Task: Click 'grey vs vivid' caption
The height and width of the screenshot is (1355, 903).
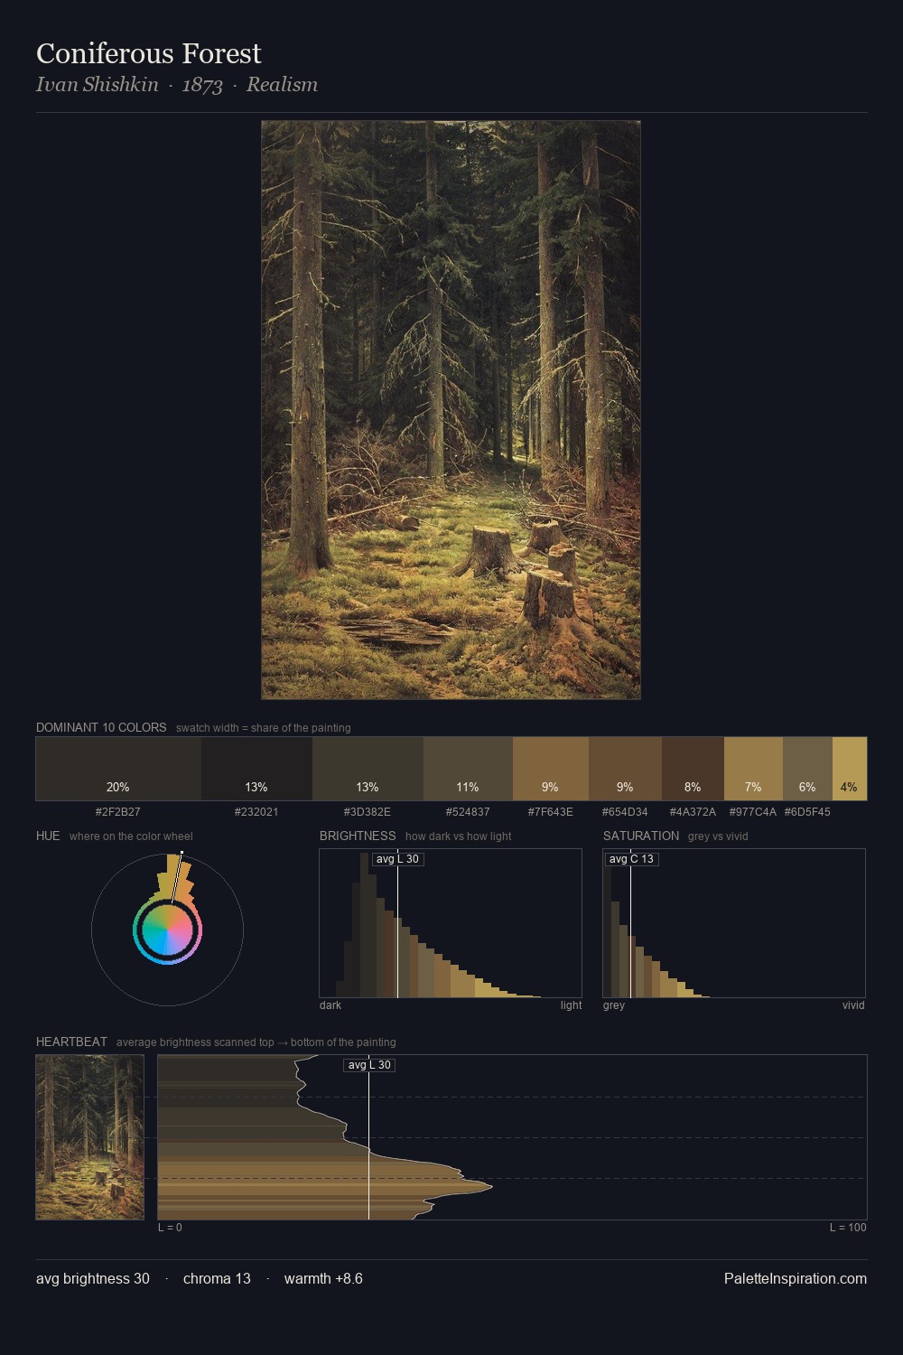Action: tap(718, 836)
